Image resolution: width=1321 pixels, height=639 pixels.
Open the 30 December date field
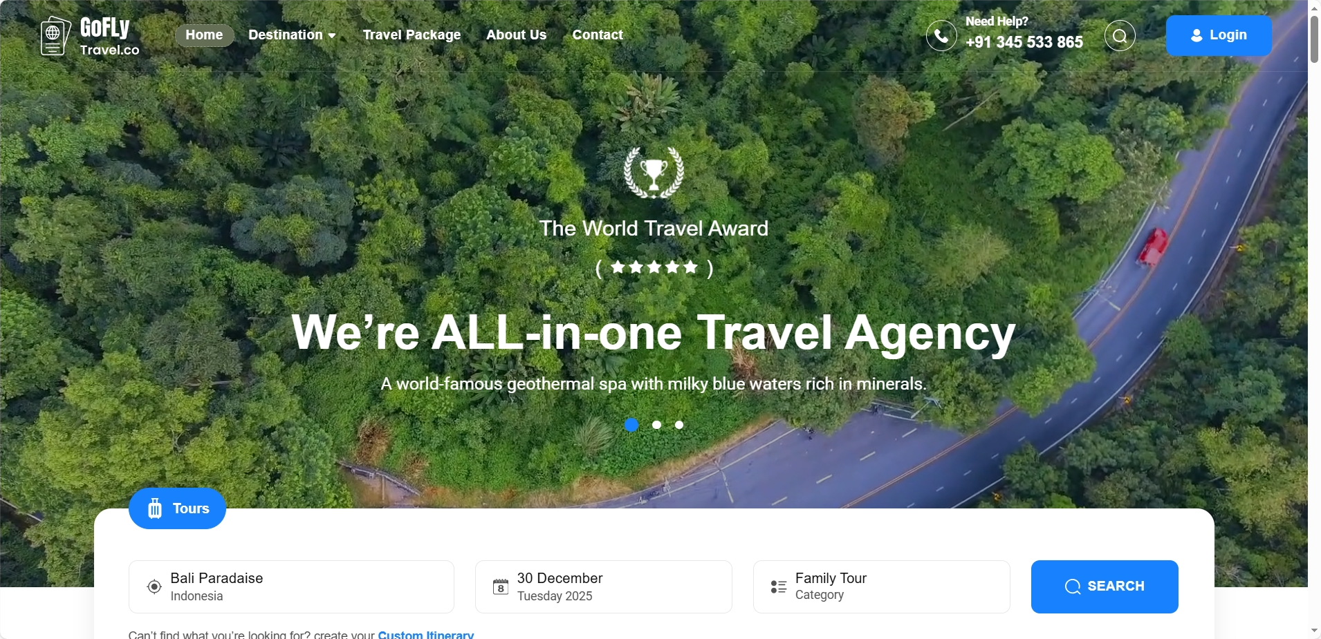(x=604, y=586)
